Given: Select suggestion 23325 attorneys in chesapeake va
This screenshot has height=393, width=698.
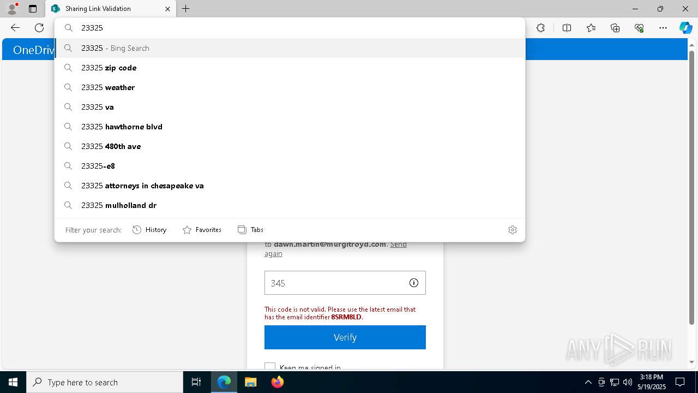Looking at the screenshot, I should tap(290, 186).
